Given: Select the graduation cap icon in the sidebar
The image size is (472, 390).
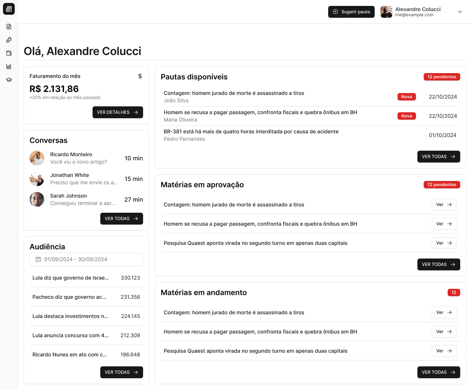Looking at the screenshot, I should click(9, 79).
